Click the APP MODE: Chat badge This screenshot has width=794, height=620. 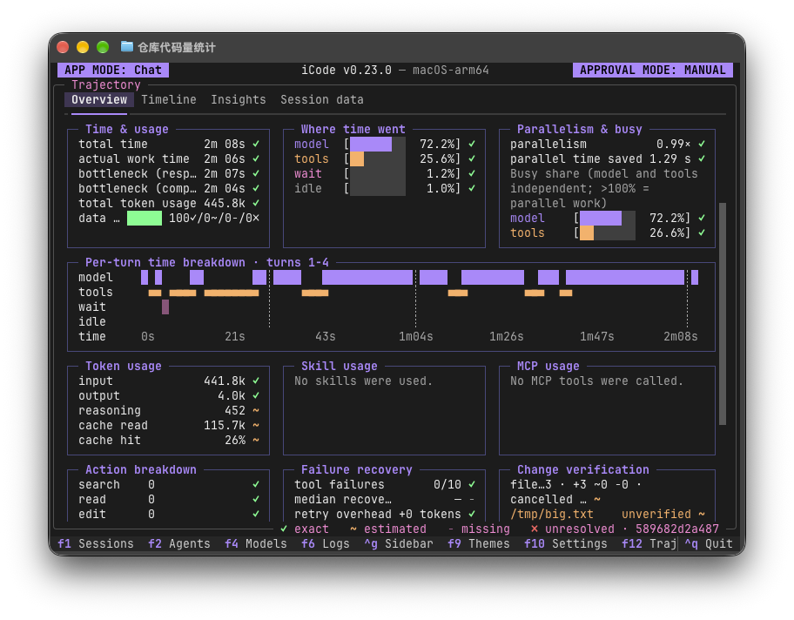point(113,70)
